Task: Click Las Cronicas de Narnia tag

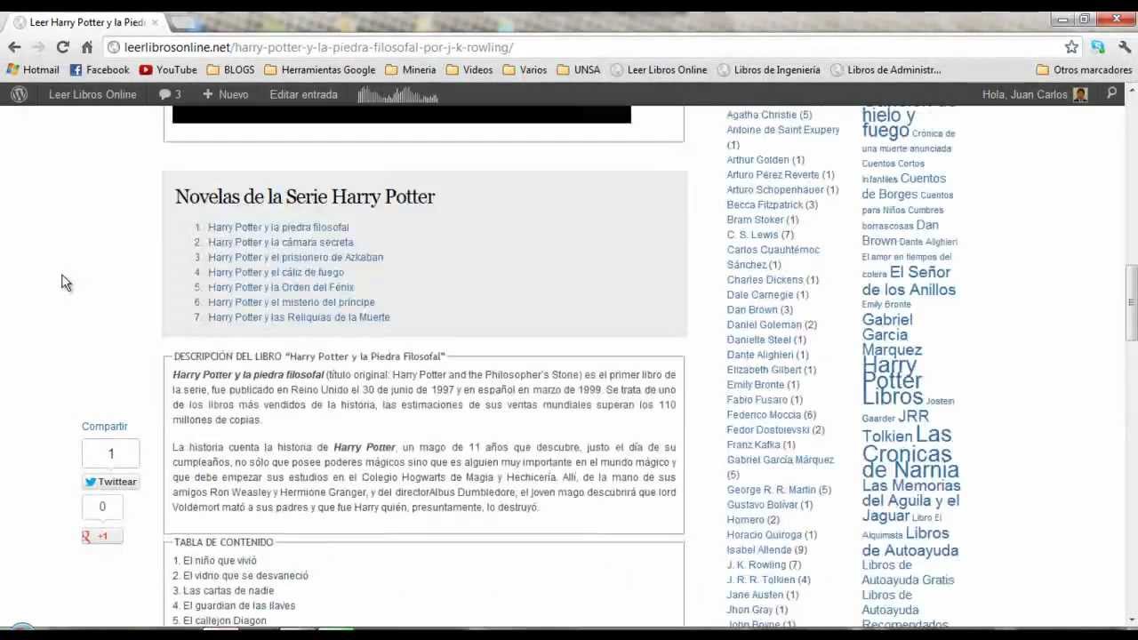Action: coord(910,452)
